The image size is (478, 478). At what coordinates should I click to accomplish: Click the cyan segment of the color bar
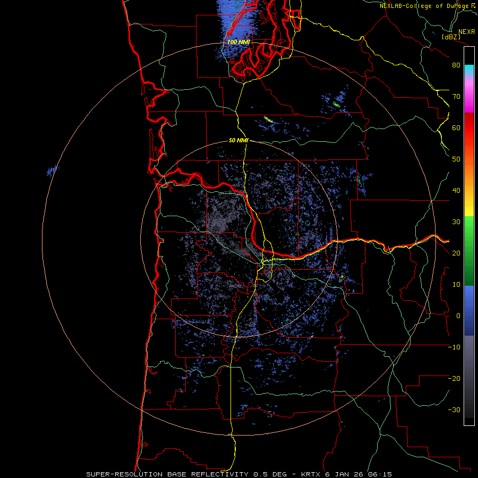point(469,69)
